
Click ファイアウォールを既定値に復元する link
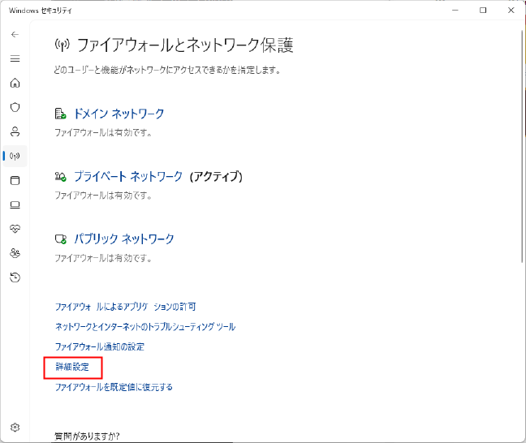coord(114,388)
